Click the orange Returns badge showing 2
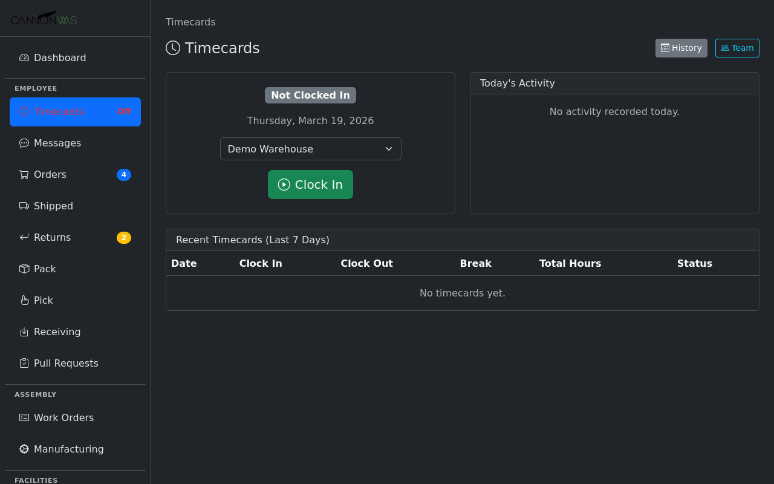This screenshot has height=484, width=774. pos(124,237)
